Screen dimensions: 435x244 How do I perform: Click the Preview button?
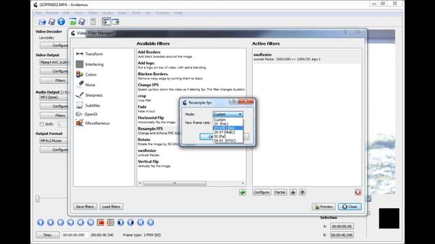coord(324,207)
